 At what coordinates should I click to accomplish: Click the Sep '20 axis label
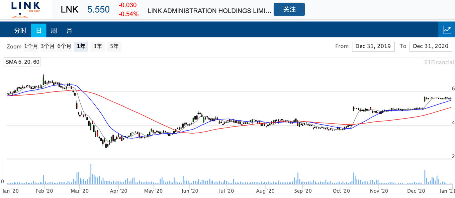click(303, 191)
